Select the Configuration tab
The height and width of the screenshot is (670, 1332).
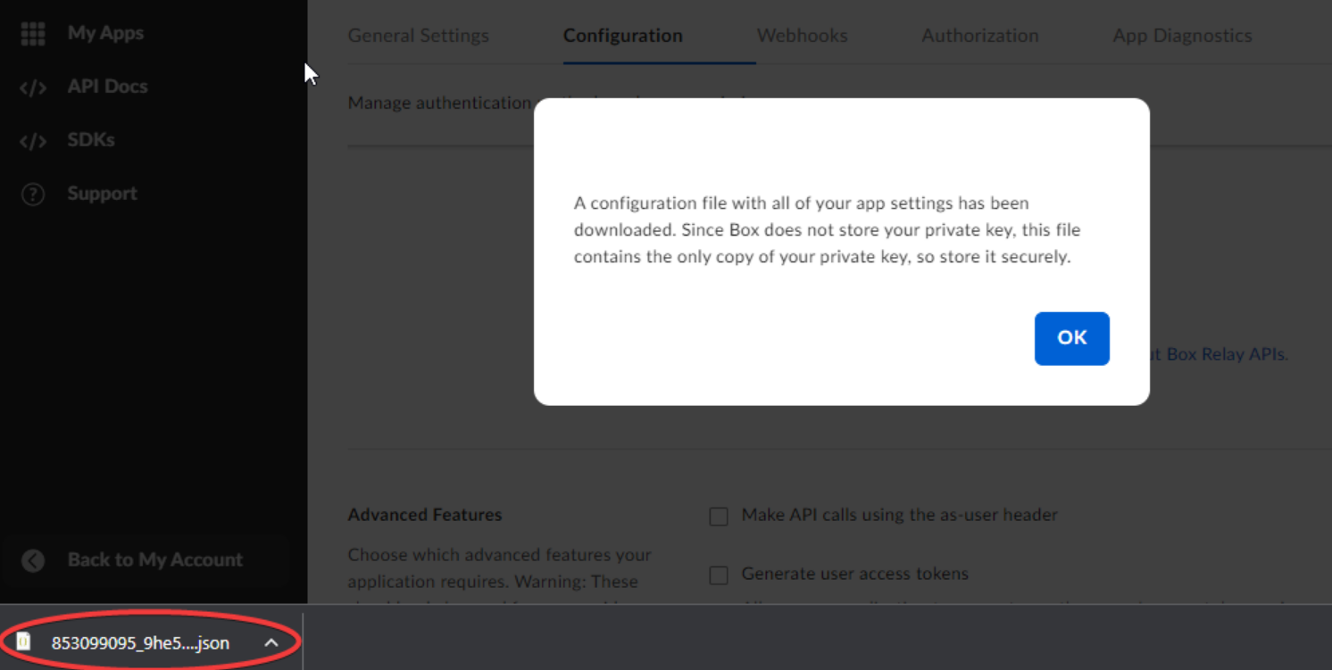click(622, 36)
